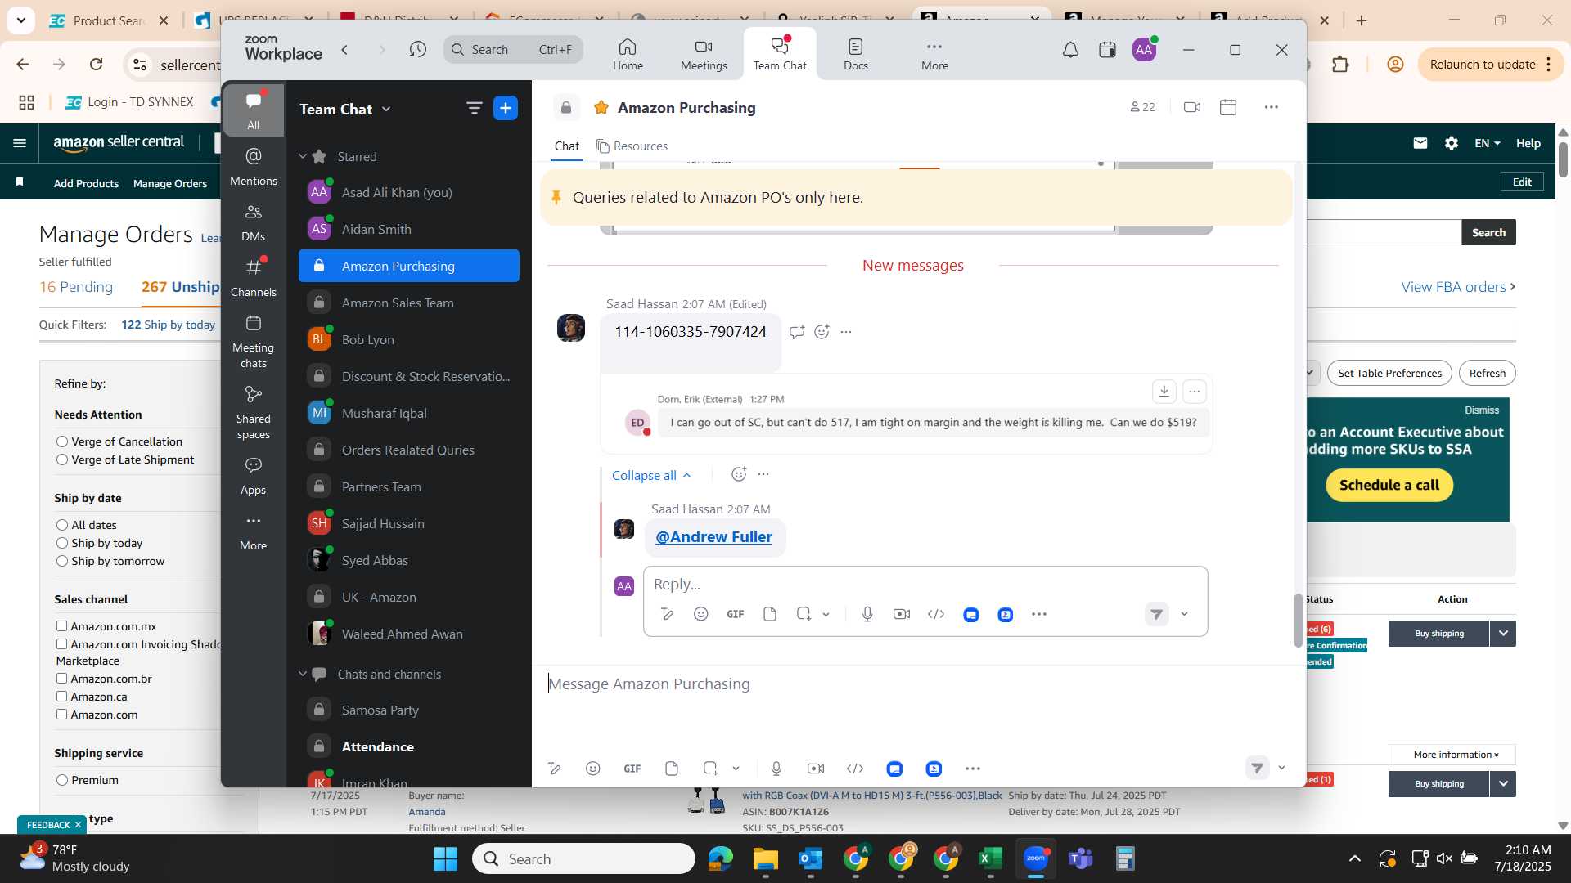
Task: Open the Apps sidebar section
Action: pyautogui.click(x=253, y=476)
